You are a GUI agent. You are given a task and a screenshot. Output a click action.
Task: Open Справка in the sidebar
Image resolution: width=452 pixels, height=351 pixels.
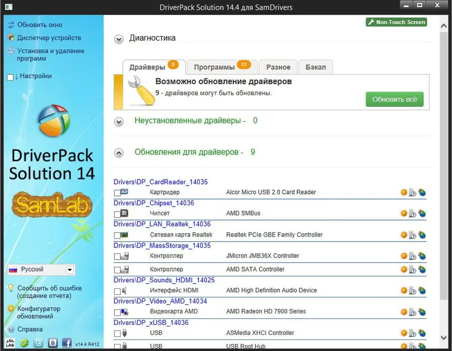(x=30, y=329)
